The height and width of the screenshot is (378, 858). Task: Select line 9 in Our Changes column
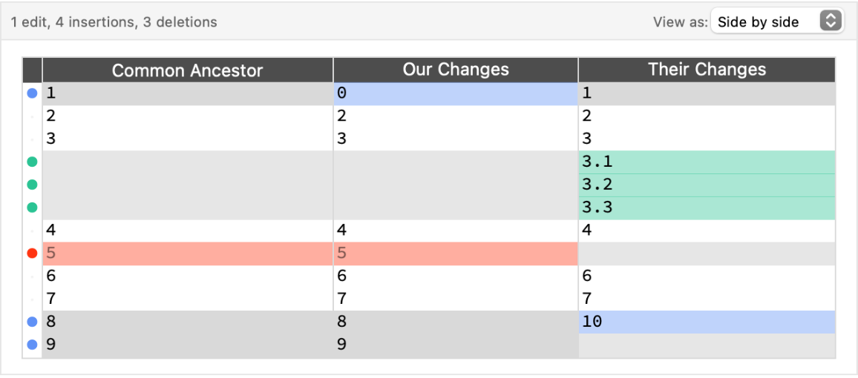pyautogui.click(x=455, y=345)
